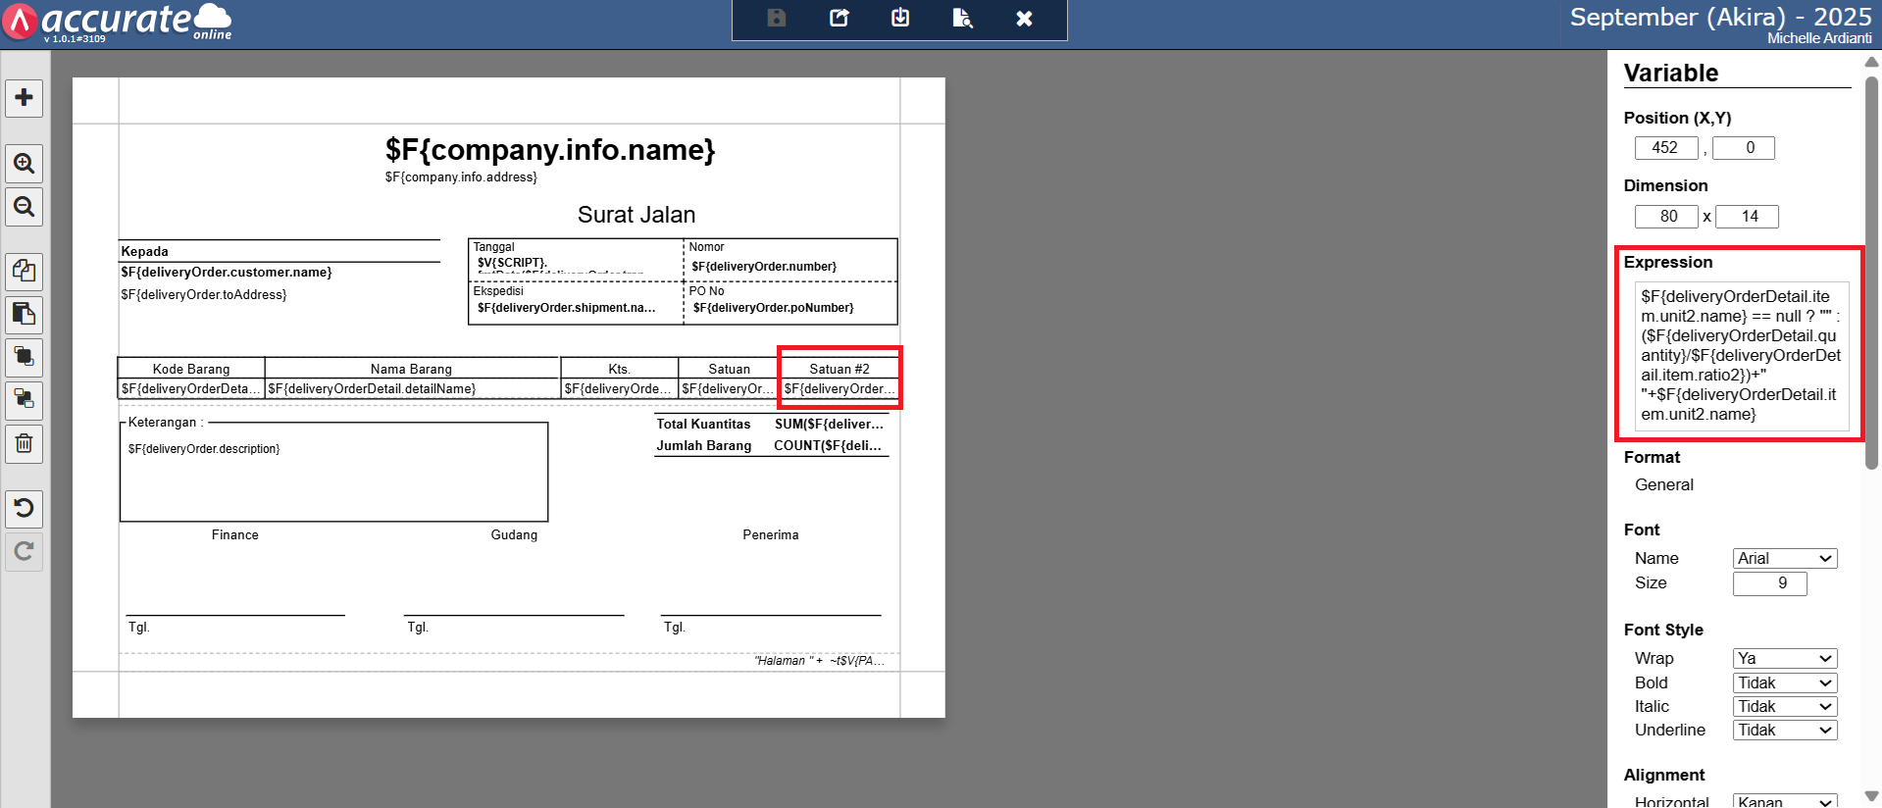Click the copy element icon

coord(25,271)
